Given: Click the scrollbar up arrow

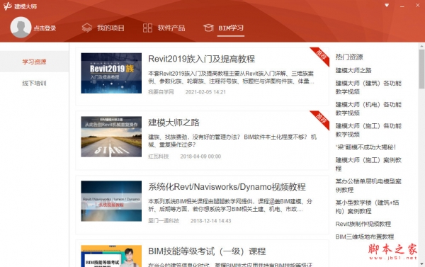Looking at the screenshot, I should (421, 46).
